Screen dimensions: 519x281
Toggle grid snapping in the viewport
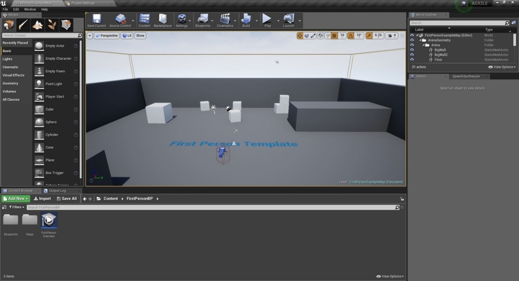point(335,36)
